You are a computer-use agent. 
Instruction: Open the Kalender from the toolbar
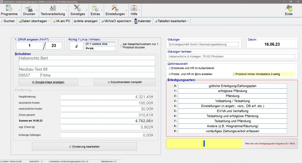coord(143,21)
